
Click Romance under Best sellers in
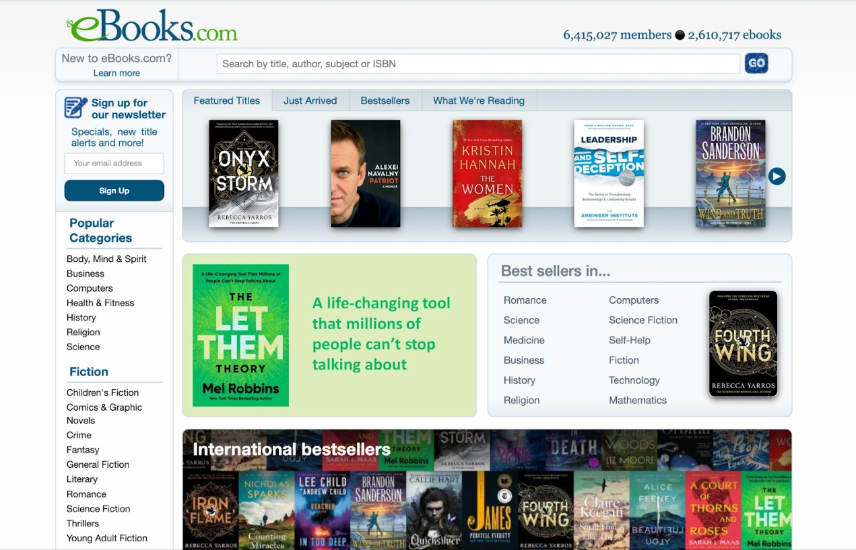tap(525, 300)
